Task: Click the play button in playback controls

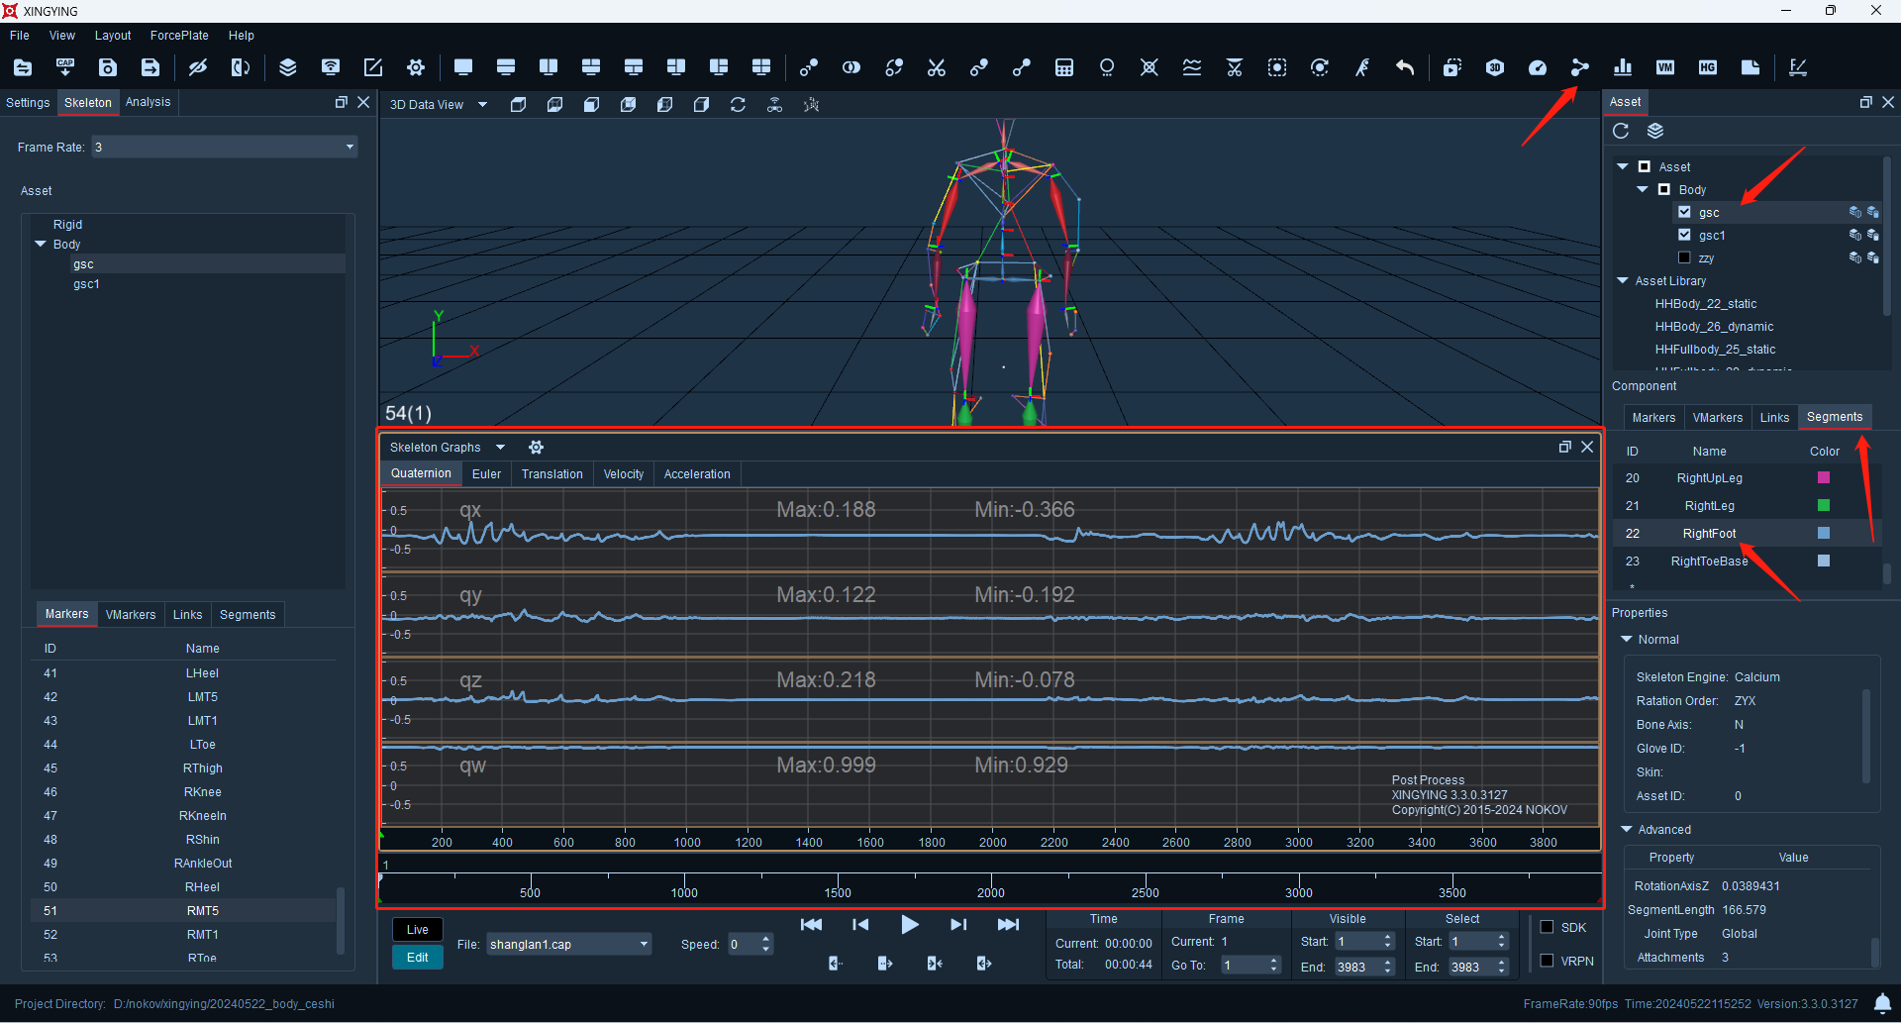Action: point(910,925)
